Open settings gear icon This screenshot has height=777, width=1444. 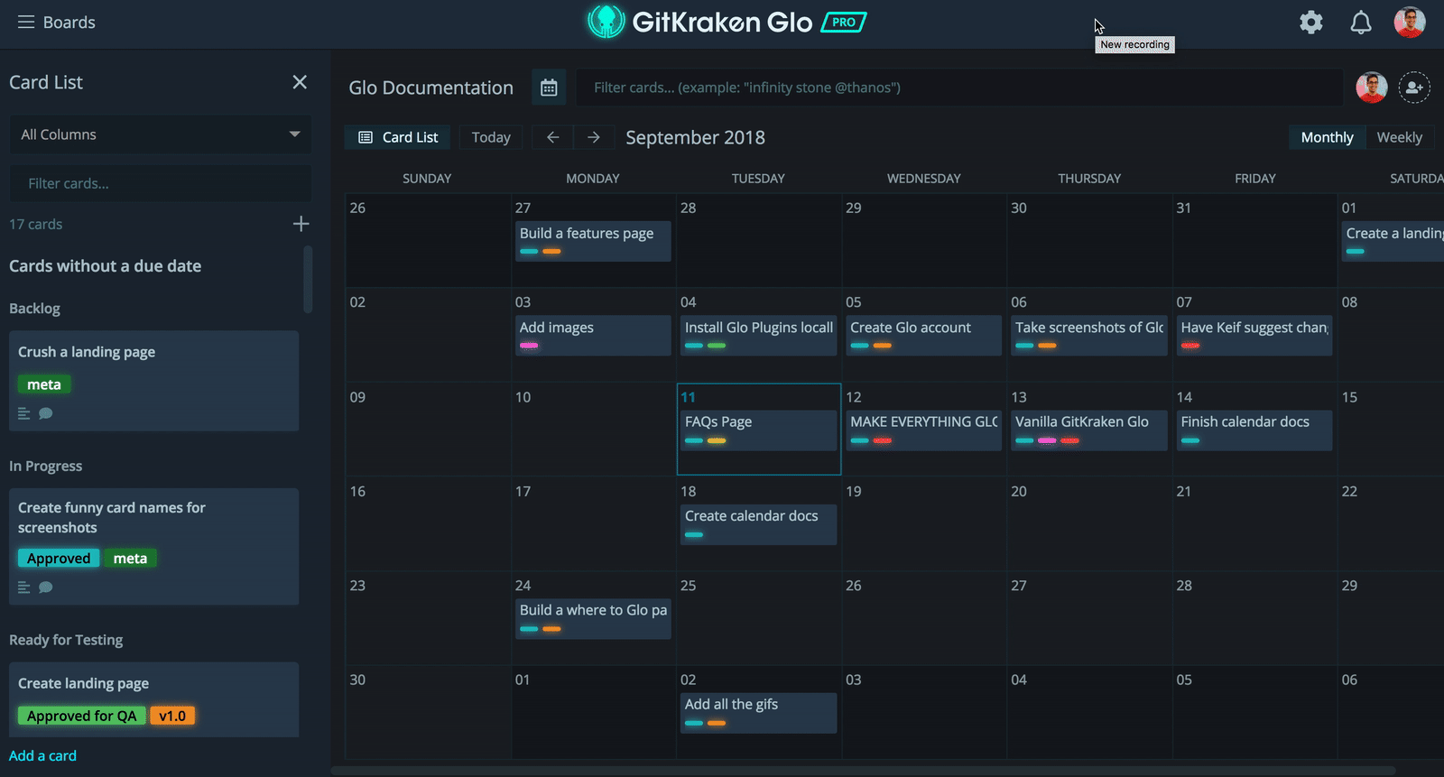tap(1311, 23)
